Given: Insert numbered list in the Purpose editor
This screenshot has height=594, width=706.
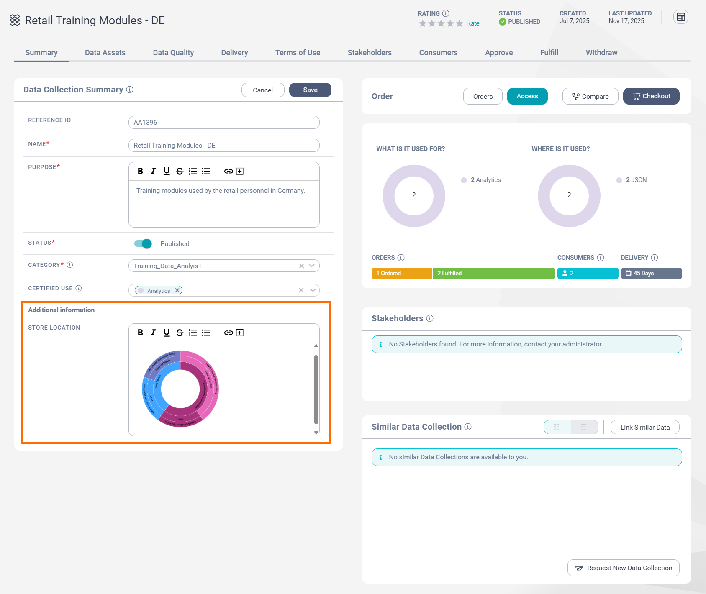Looking at the screenshot, I should 193,171.
